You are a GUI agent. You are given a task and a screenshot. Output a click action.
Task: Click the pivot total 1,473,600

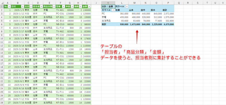(134, 24)
